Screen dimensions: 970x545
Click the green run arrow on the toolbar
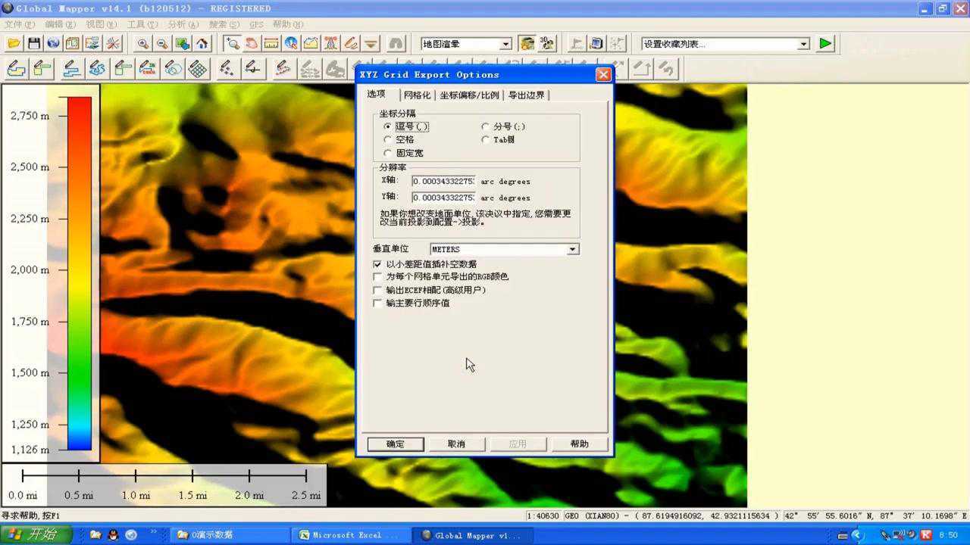826,43
